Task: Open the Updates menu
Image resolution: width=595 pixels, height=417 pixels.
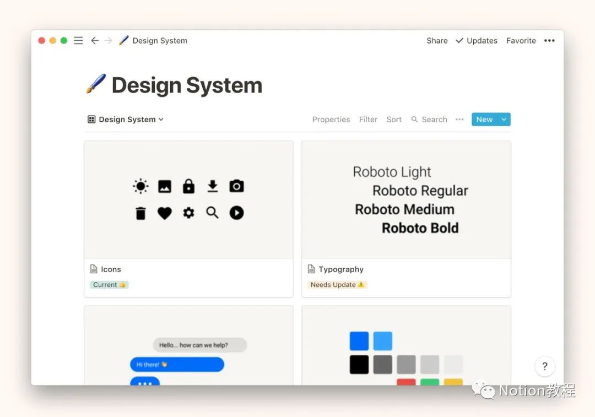Action: (477, 41)
